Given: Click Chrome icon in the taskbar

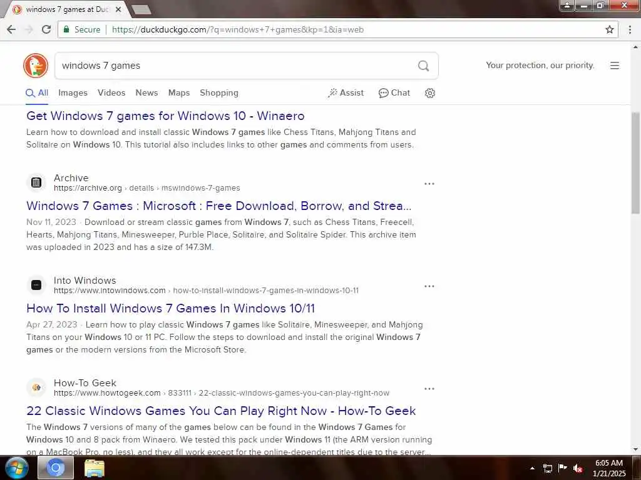Looking at the screenshot, I should (56, 467).
